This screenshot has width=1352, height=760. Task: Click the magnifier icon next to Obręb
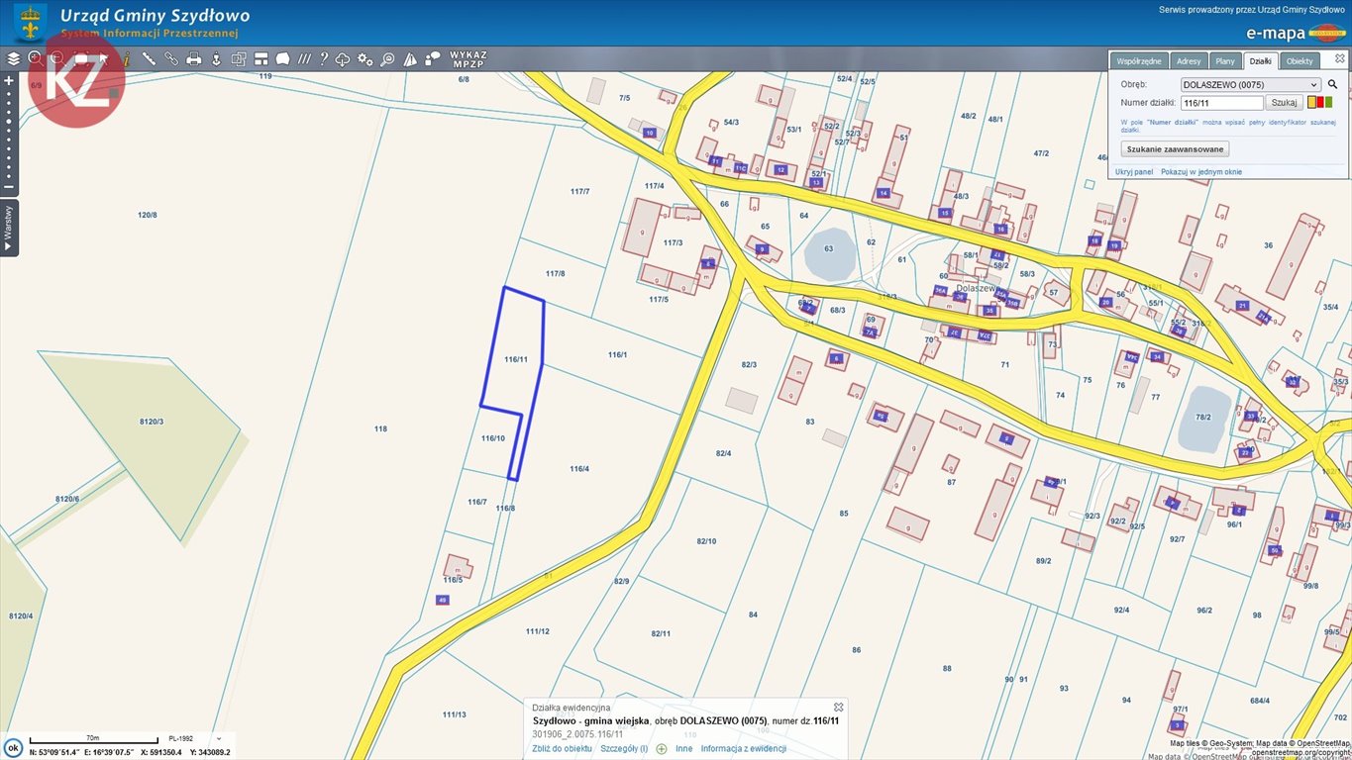(1333, 85)
